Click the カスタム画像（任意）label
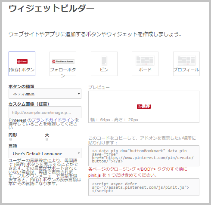Viewport: 211px width, 205px height. tap(29, 104)
